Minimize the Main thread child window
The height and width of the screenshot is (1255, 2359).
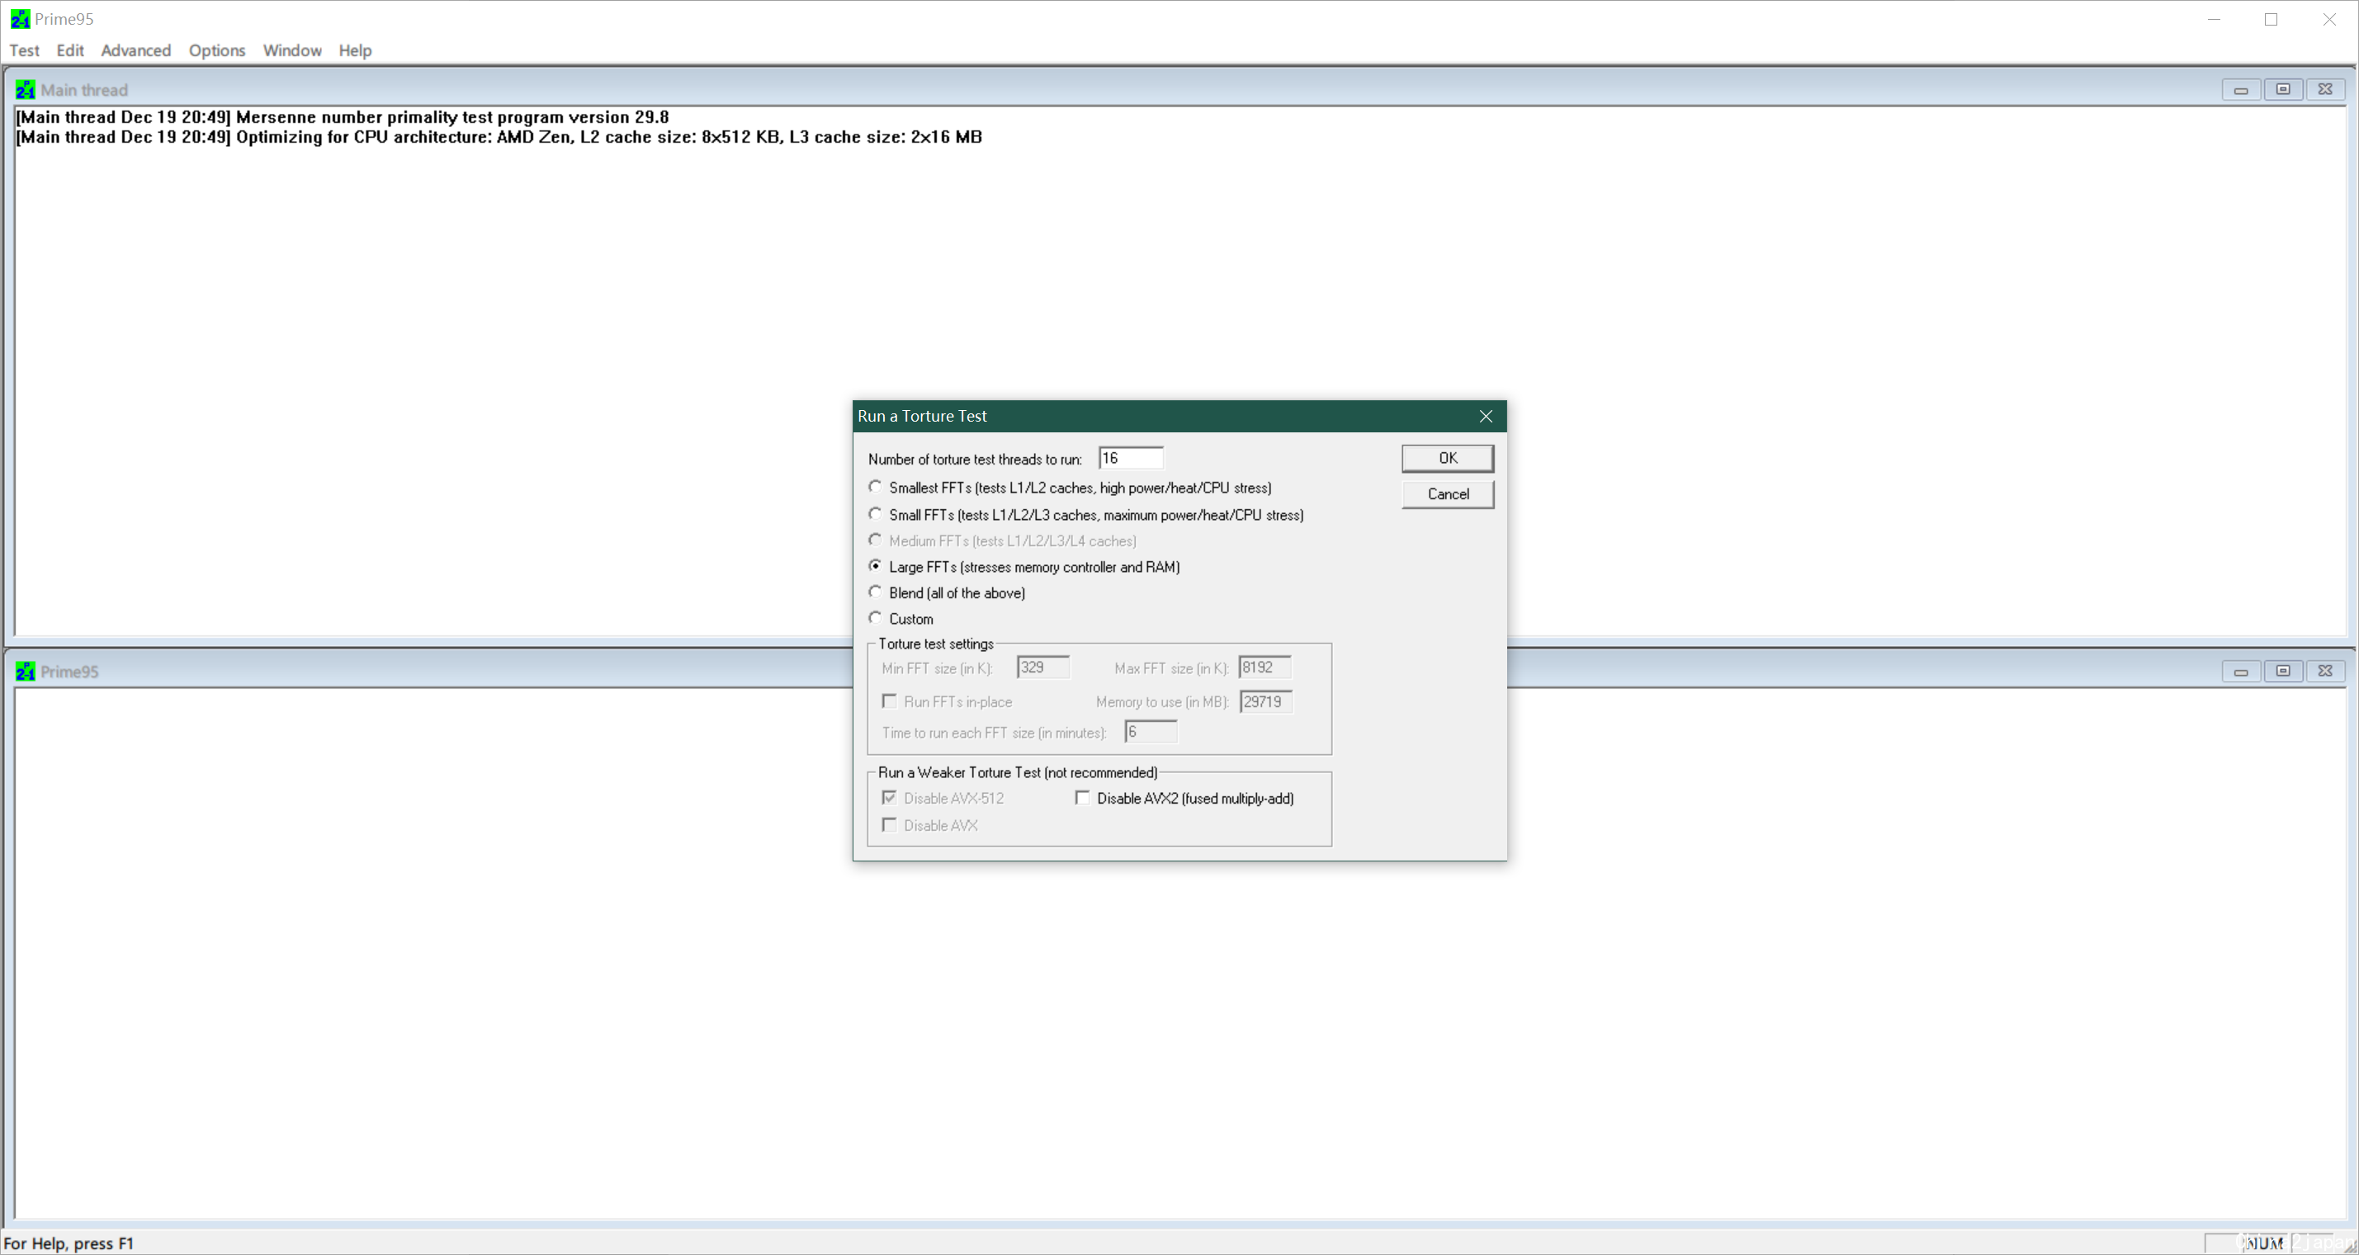(x=2241, y=90)
